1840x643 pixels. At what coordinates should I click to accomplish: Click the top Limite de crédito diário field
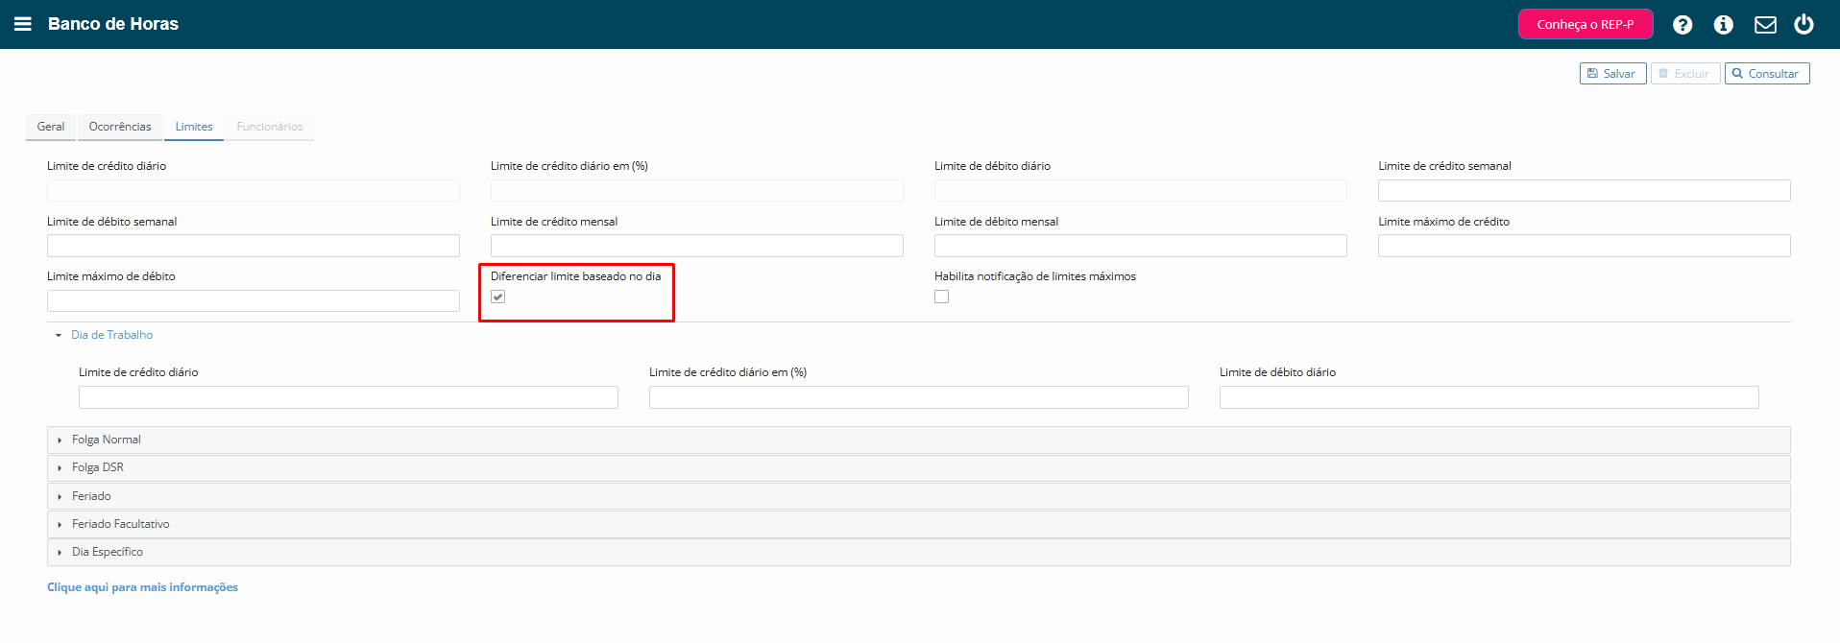[x=254, y=190]
